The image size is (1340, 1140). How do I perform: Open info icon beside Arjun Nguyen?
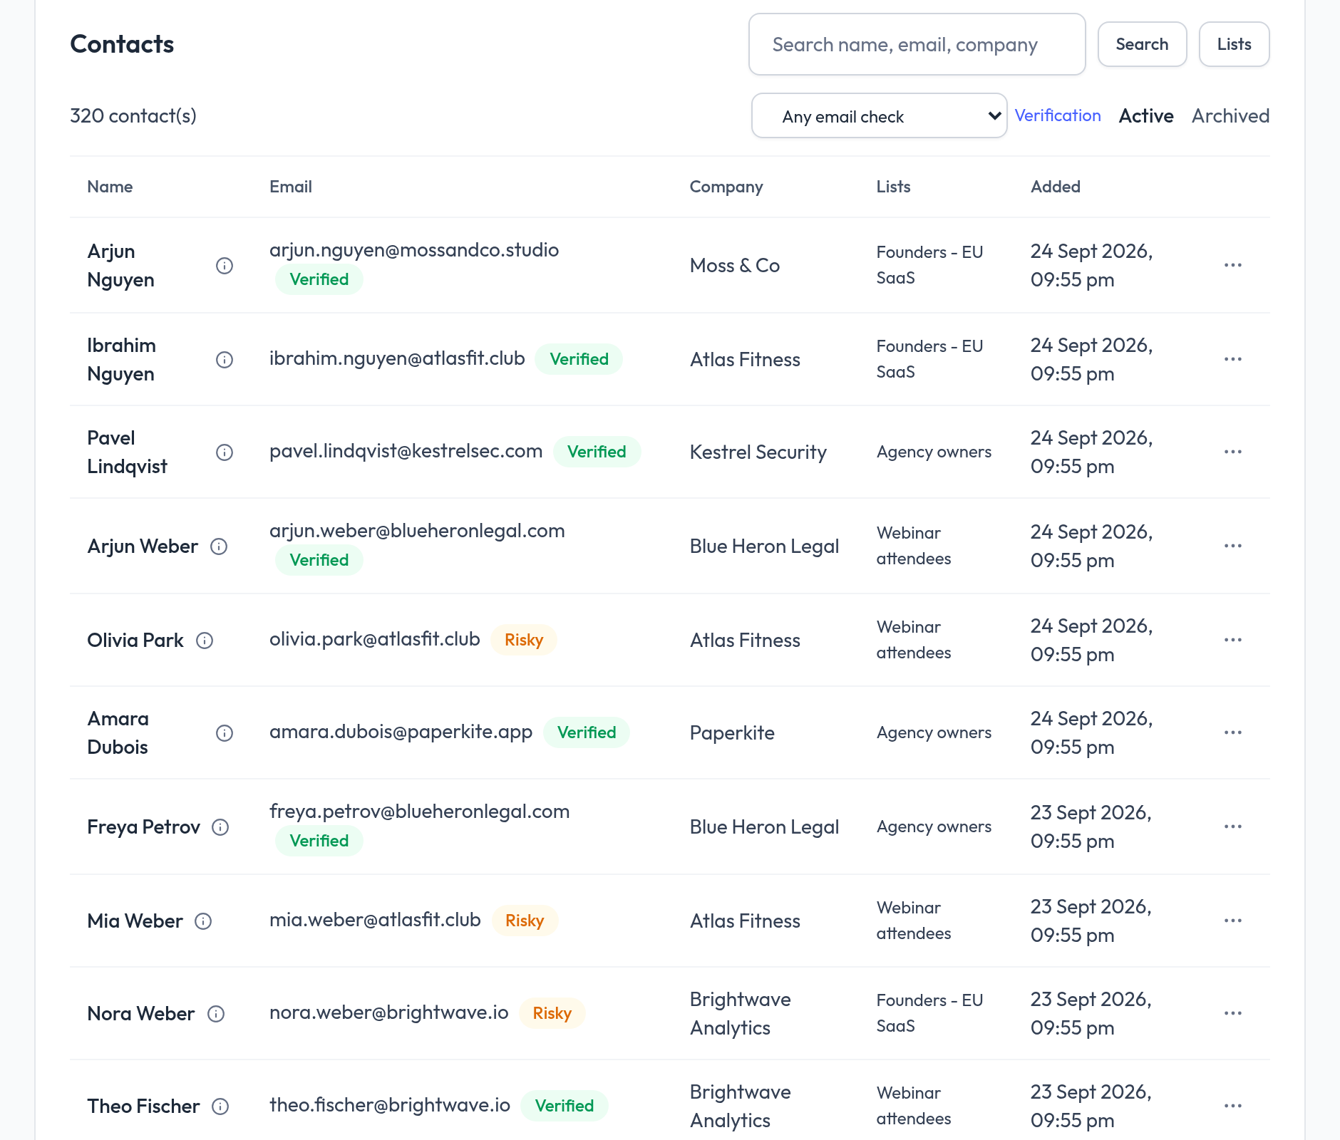tap(225, 266)
